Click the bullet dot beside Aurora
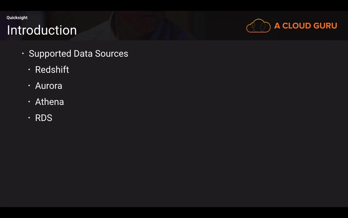Viewport: 348px width, 218px height. 29,86
